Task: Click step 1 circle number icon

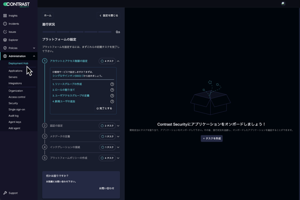Action: click(x=45, y=61)
